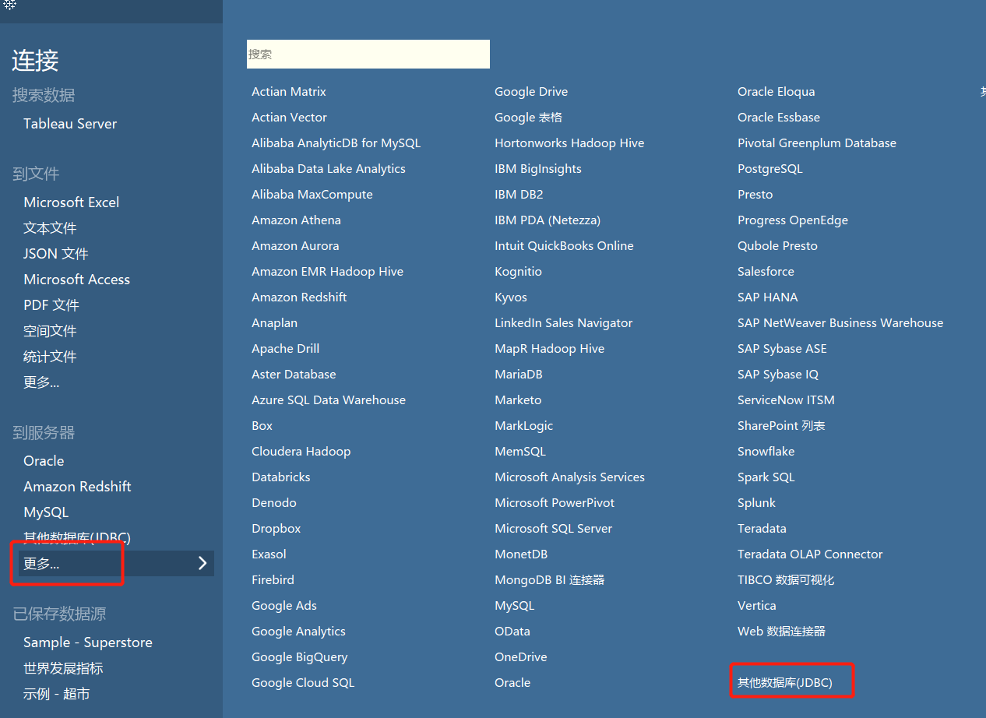Connect to Oracle in the sidebar
986x718 pixels.
[x=44, y=461]
